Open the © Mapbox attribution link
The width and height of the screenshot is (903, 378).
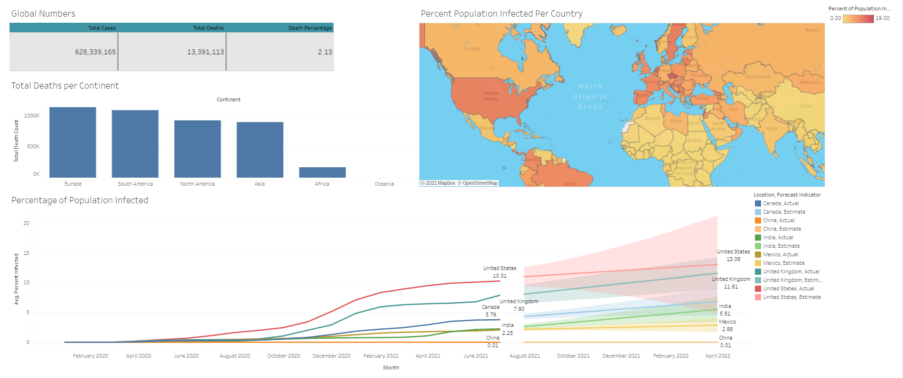click(438, 183)
